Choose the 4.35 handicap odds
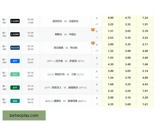 [111, 104]
